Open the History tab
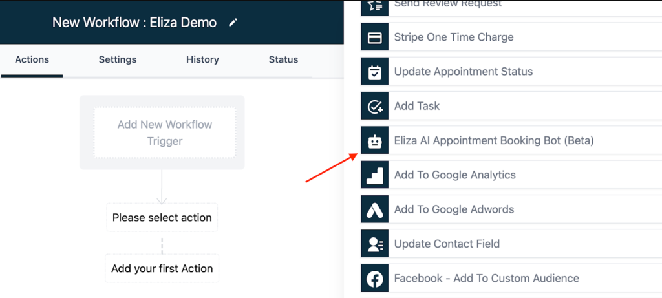The image size is (662, 298). tap(202, 59)
